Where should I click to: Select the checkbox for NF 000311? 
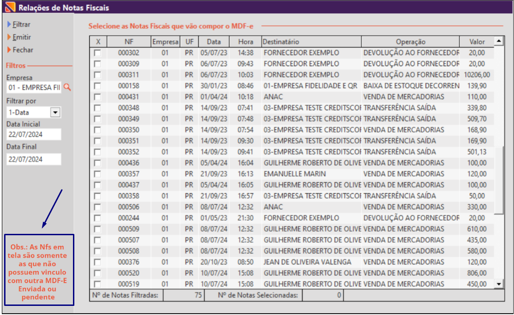(x=97, y=75)
